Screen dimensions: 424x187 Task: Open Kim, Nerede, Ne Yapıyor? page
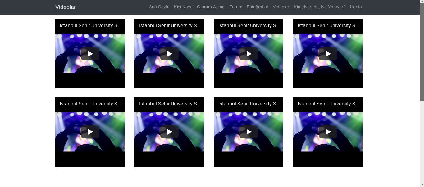[320, 7]
